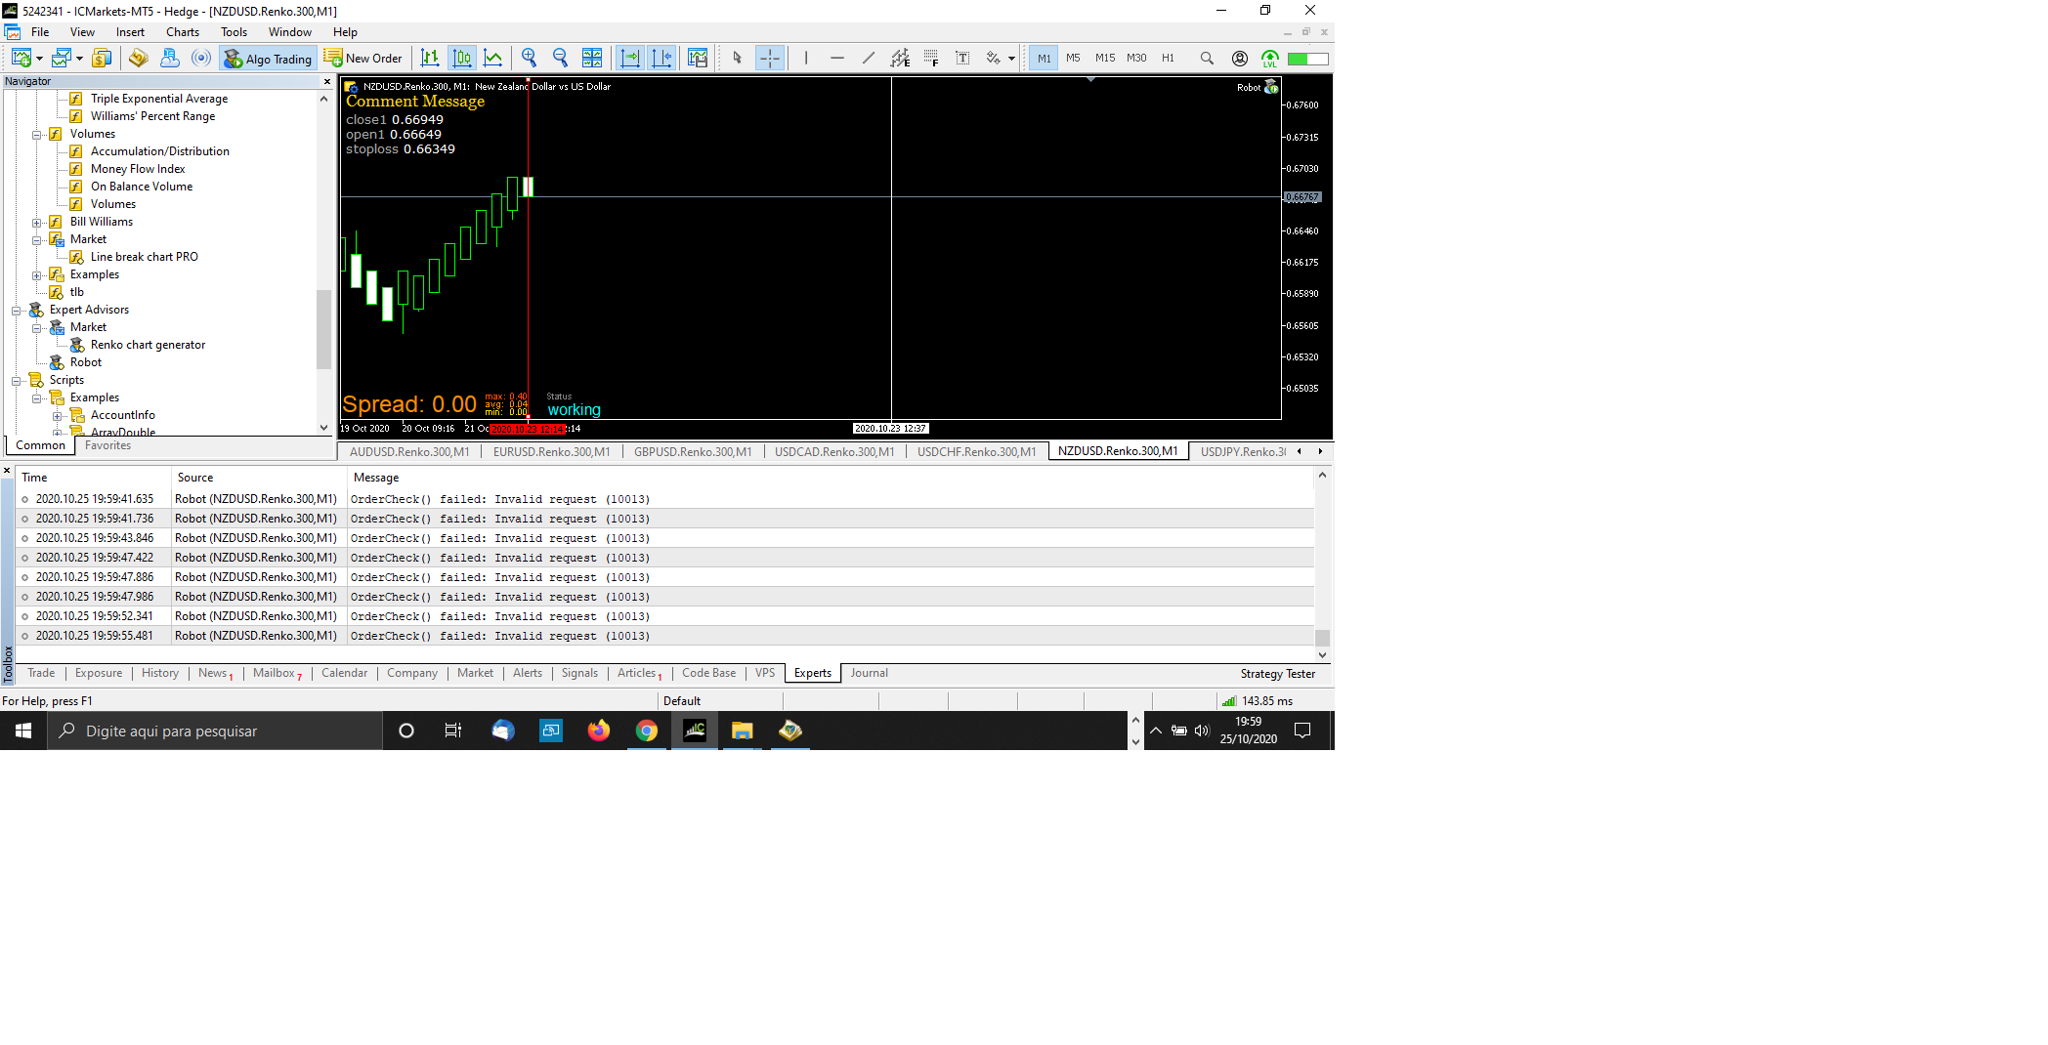Switch chart to bar chart view
Screen dimensions: 2048x1045
[430, 59]
